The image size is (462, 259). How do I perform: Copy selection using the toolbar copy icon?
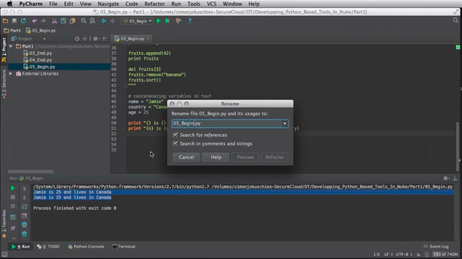63,21
